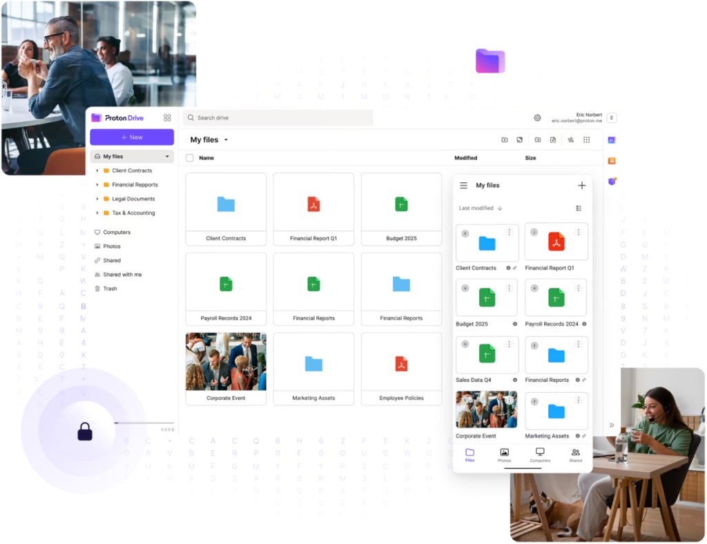This screenshot has width=707, height=544.
Task: Sort files by the Modified column header
Action: [x=466, y=158]
